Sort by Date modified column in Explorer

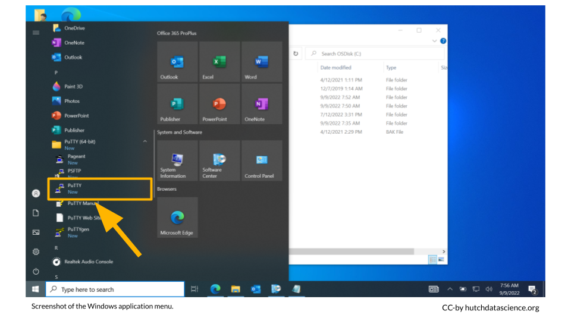pos(335,68)
